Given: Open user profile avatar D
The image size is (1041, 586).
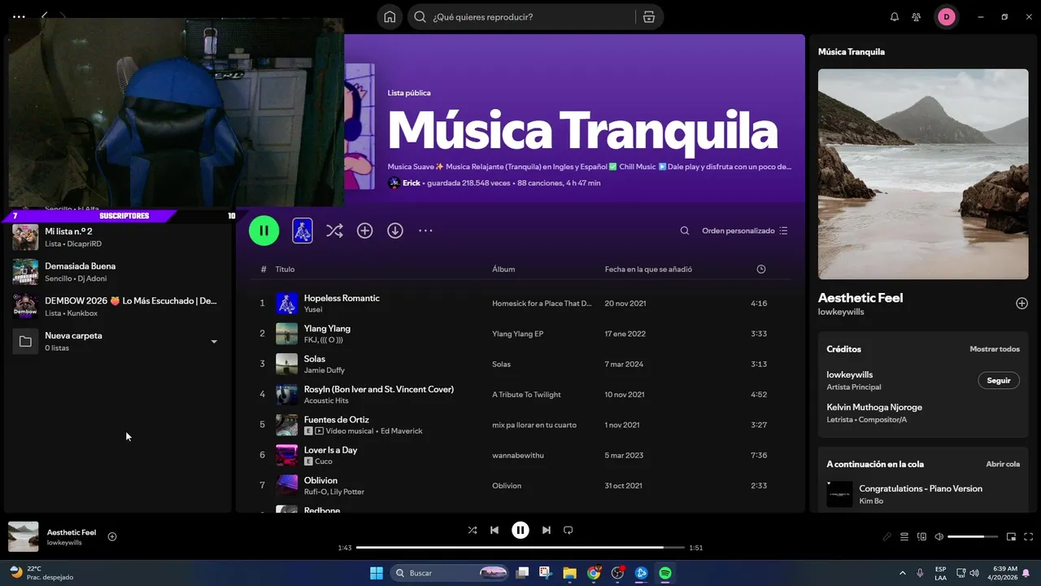Looking at the screenshot, I should pyautogui.click(x=946, y=17).
